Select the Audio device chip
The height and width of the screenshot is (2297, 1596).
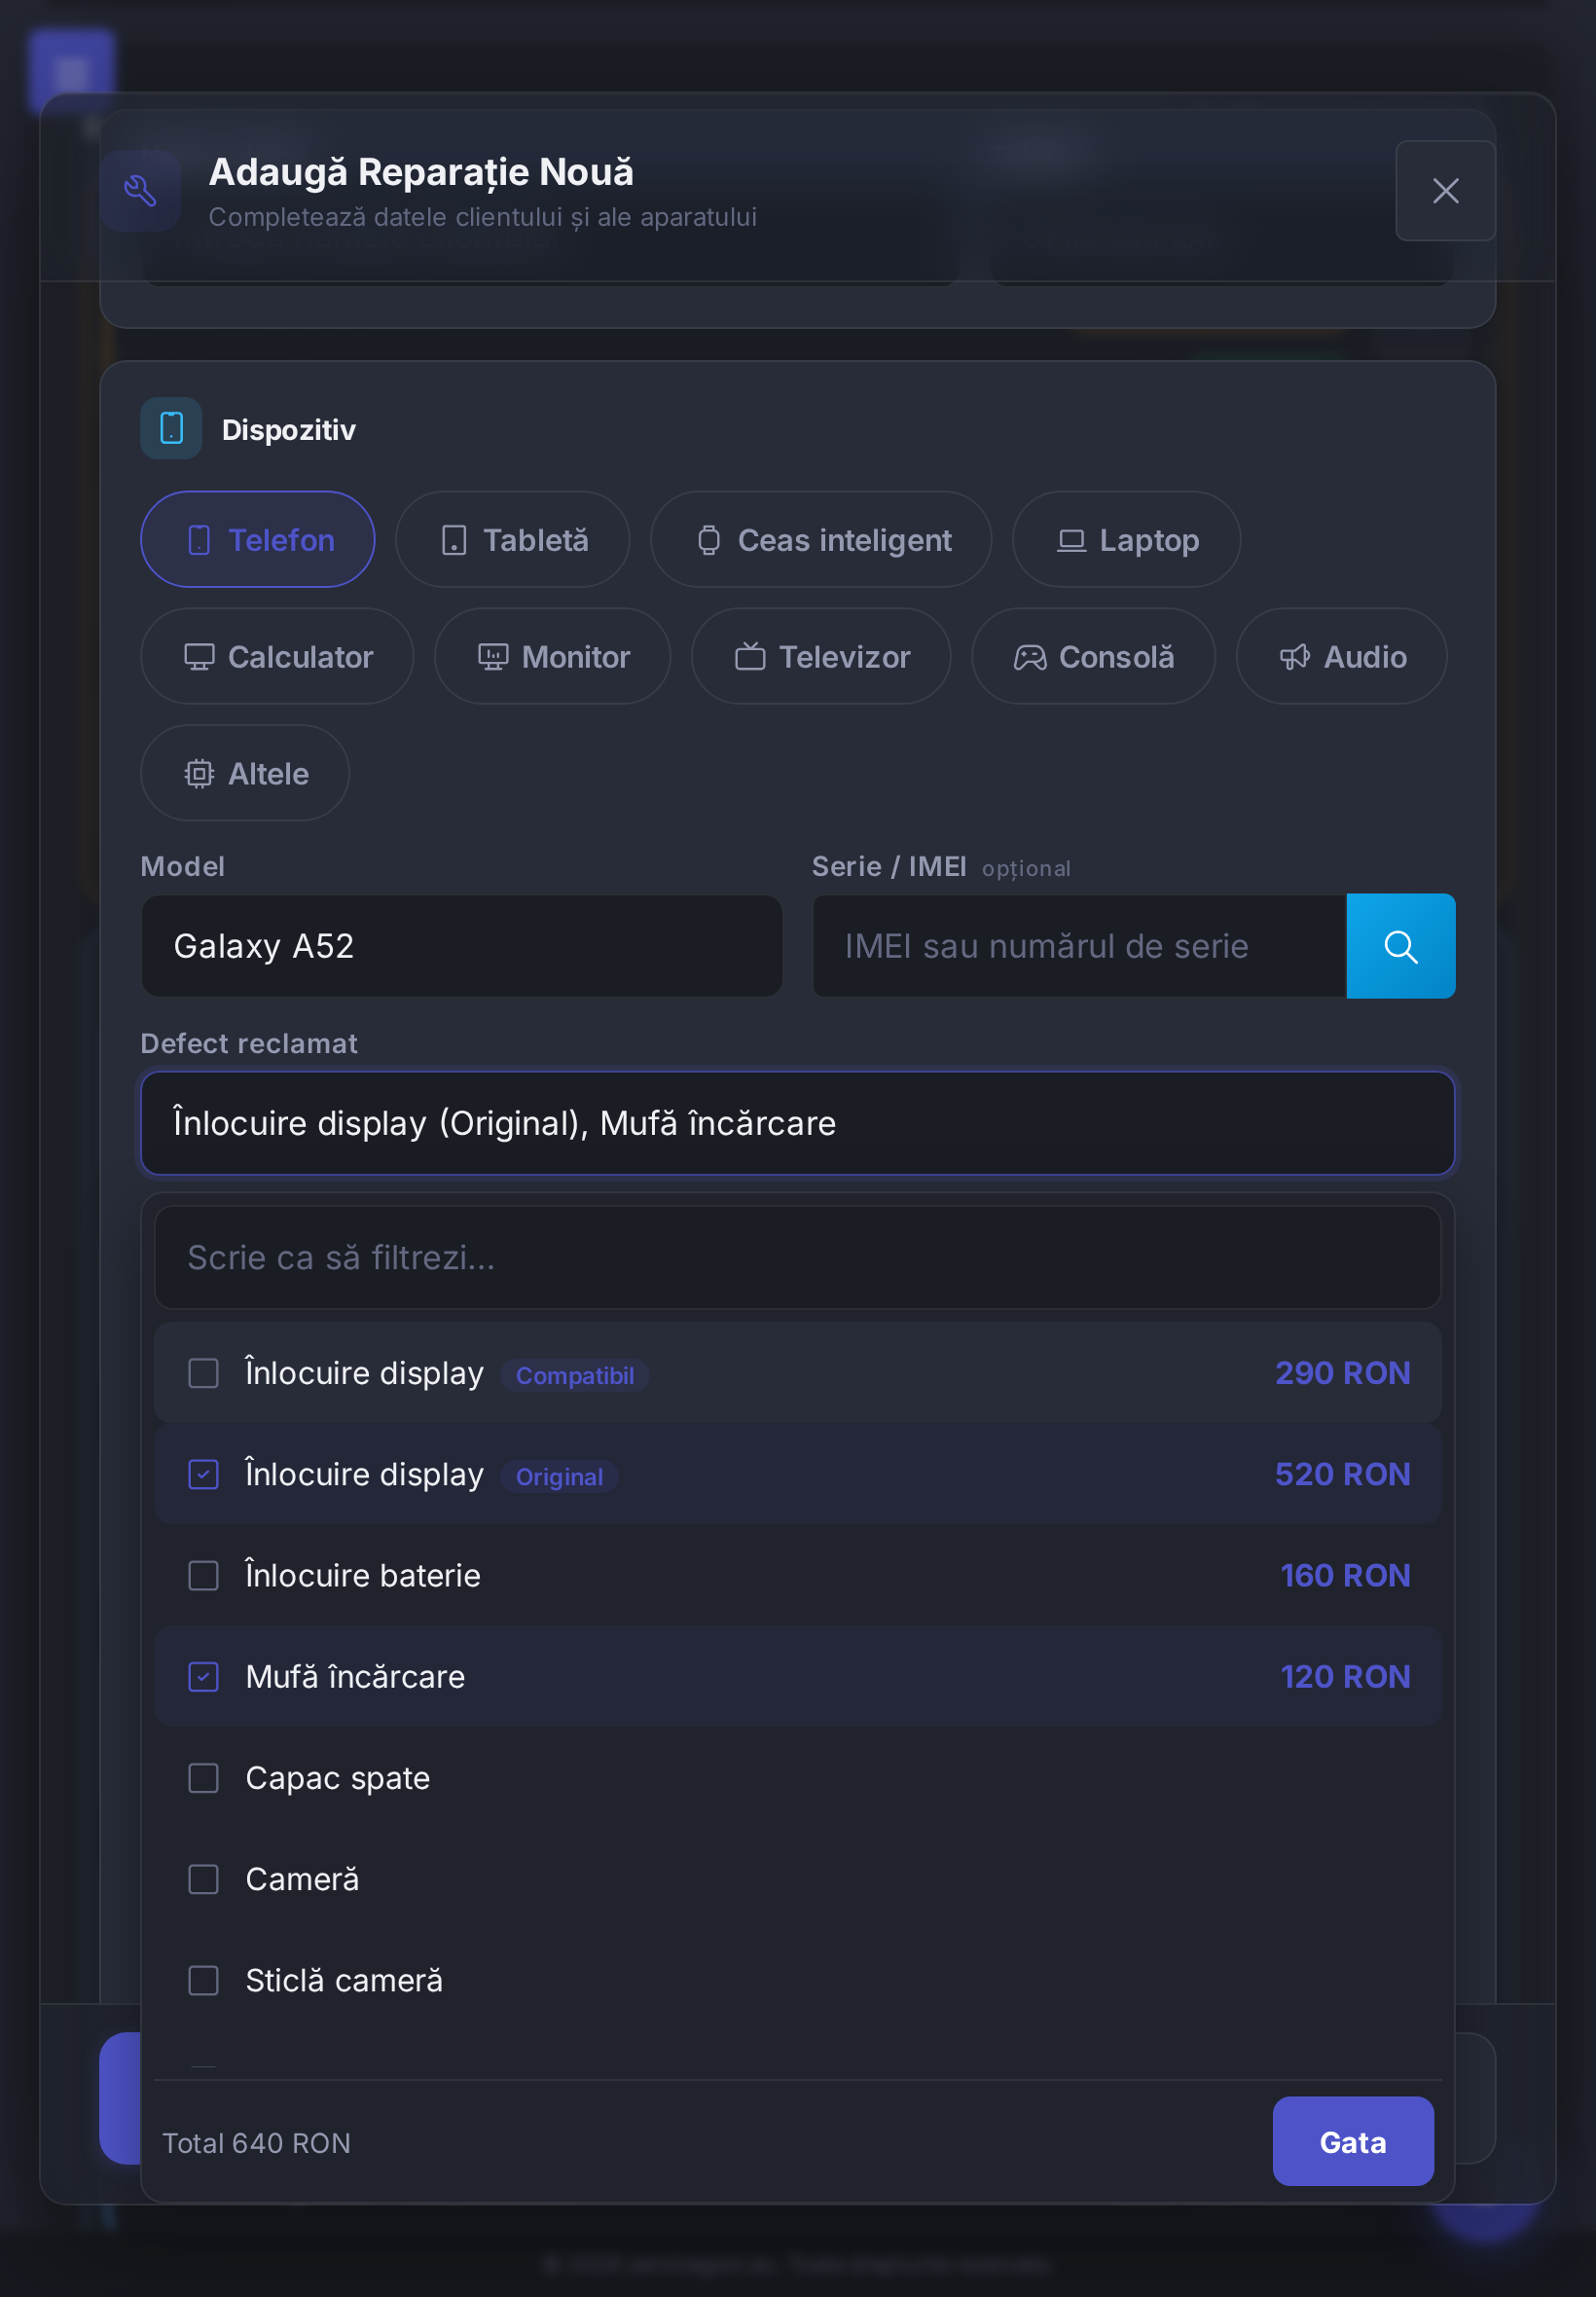(1341, 657)
